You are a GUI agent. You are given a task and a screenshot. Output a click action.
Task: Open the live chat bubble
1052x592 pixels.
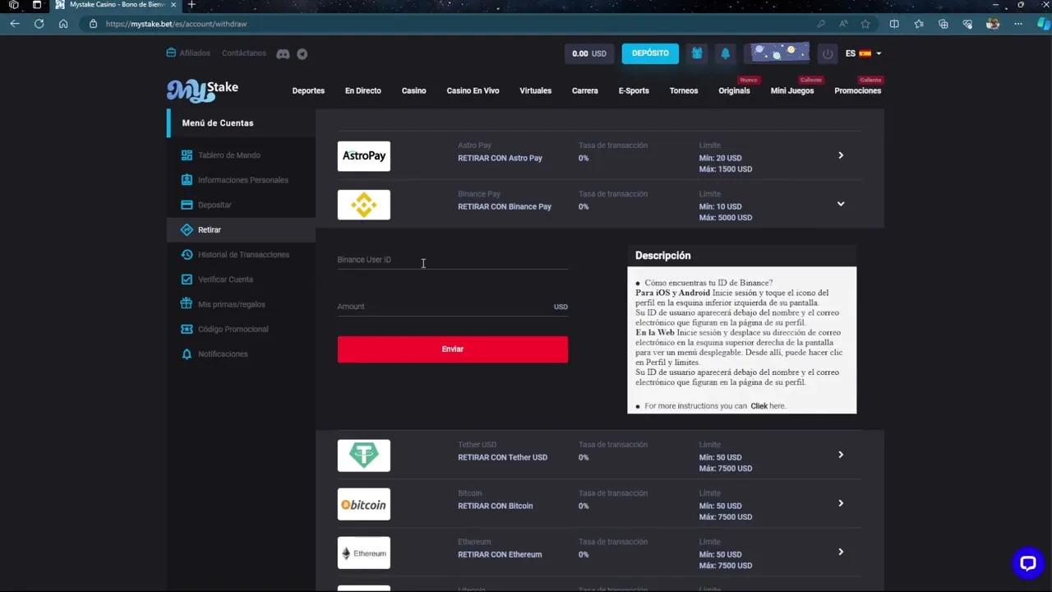(x=1027, y=563)
